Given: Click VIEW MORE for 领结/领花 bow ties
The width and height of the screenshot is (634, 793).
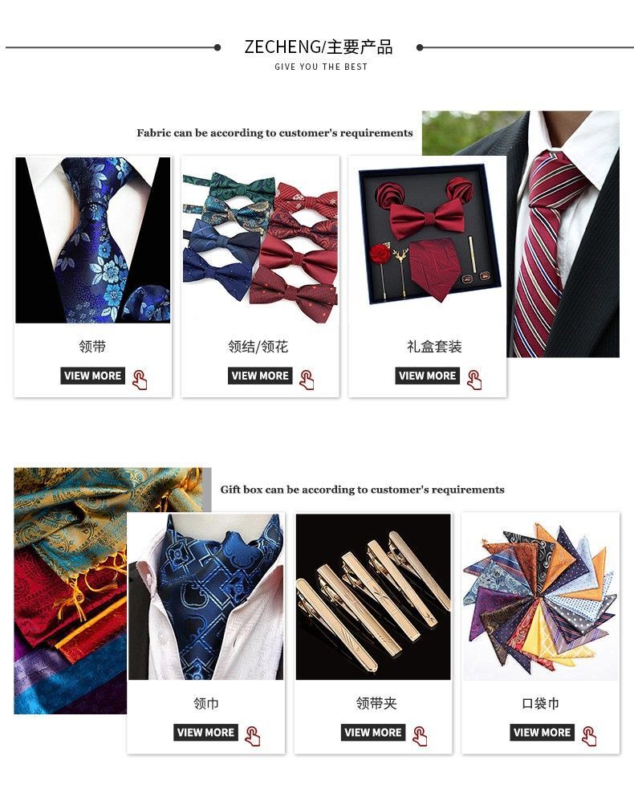Looking at the screenshot, I should (x=260, y=376).
